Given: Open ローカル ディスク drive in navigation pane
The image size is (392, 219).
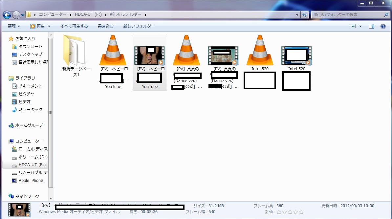Looking at the screenshot, I should point(33,149).
